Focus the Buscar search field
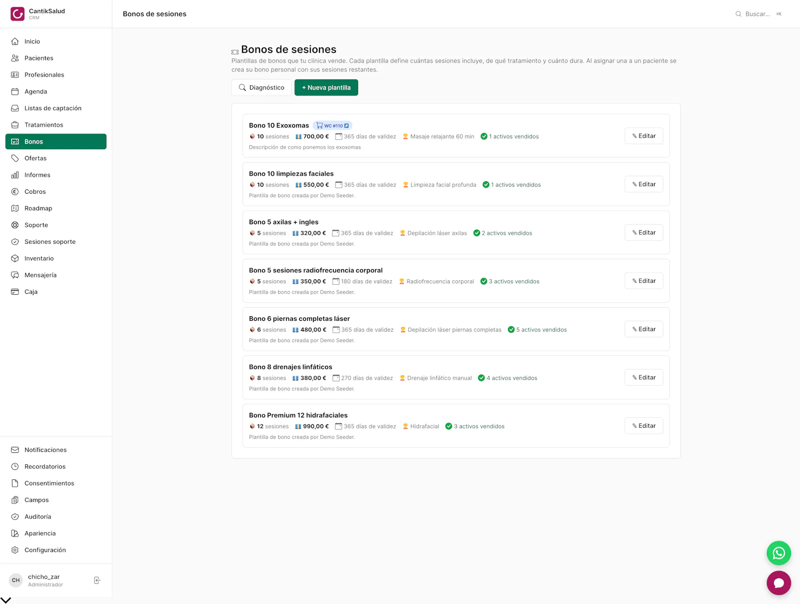This screenshot has width=800, height=604. [x=758, y=14]
